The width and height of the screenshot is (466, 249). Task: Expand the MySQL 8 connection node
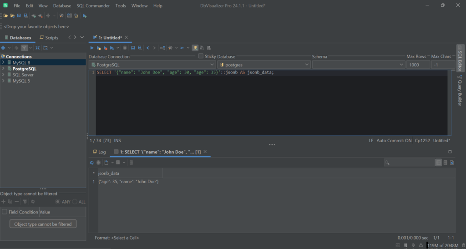(x=3, y=63)
